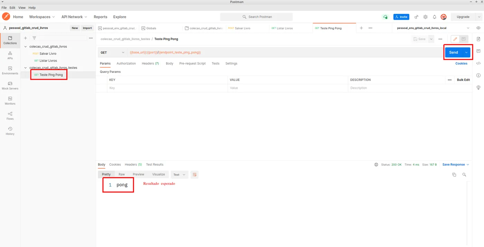
Task: Click the Import button
Action: point(87,28)
